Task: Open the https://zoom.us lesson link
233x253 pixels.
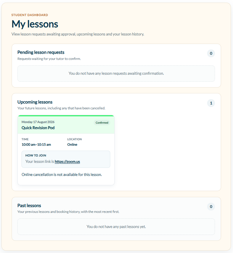Action: pyautogui.click(x=67, y=161)
